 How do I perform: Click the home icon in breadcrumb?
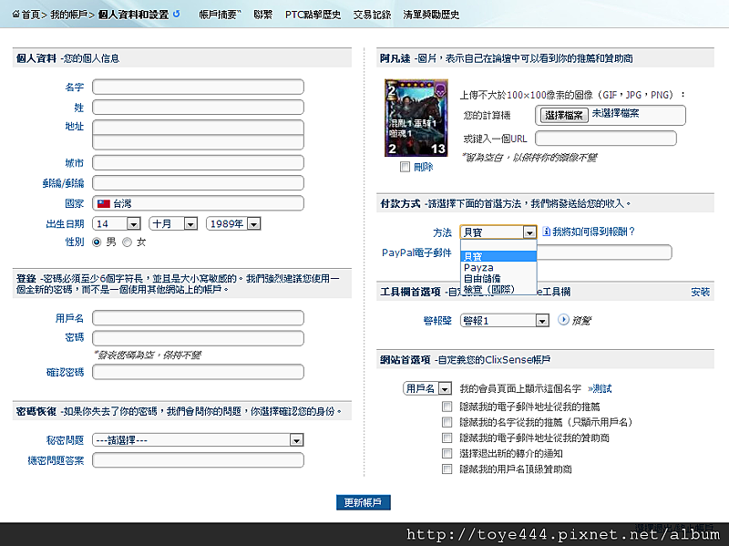pos(15,15)
